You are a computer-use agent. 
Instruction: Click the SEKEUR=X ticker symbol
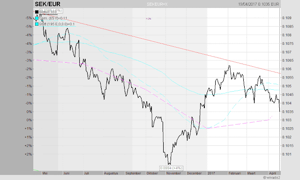tap(157, 4)
